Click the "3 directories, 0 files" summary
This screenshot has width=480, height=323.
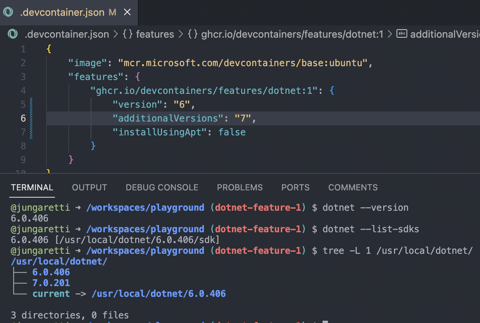tap(70, 315)
